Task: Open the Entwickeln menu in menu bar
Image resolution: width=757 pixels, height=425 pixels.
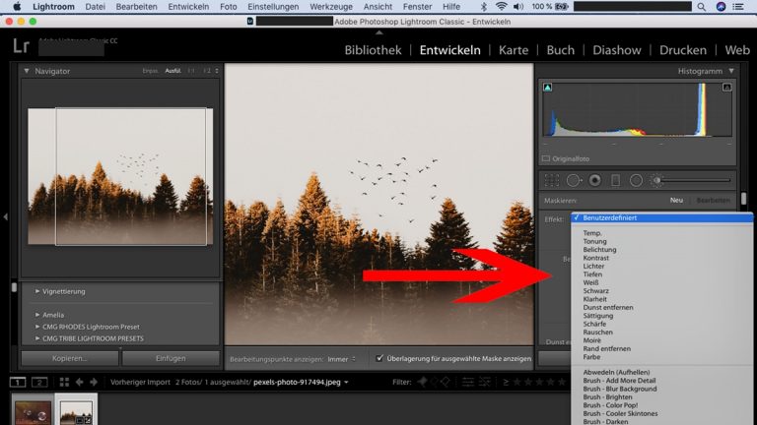Action: [188, 7]
